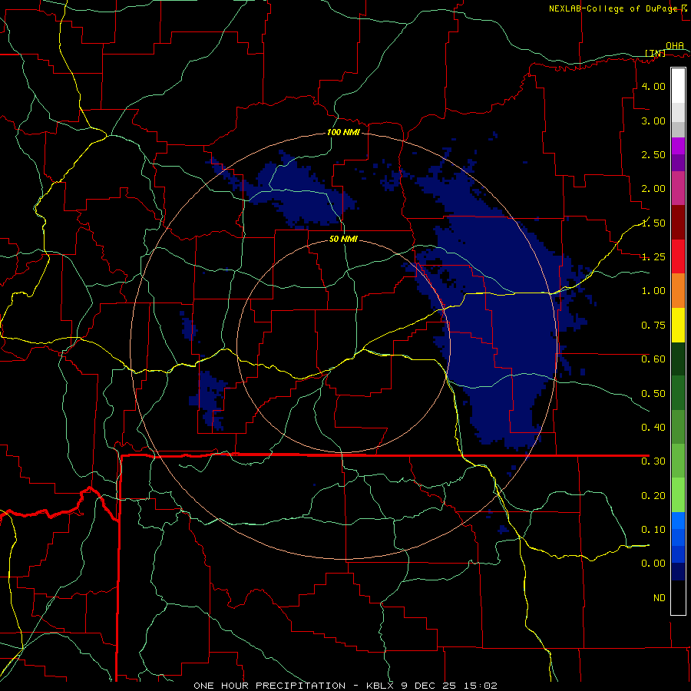Pick the dark maroon legend swatch
Viewport: 691px width, 691px height.
pos(678,223)
